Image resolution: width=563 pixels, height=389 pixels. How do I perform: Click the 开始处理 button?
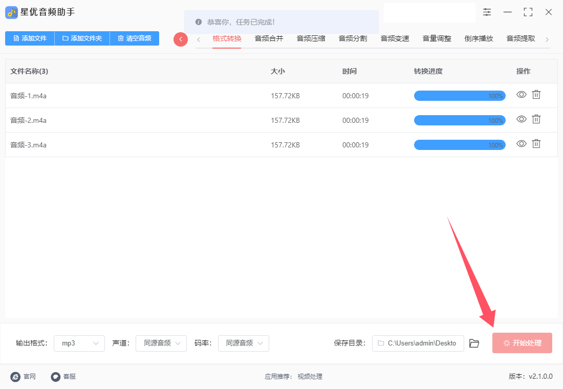tap(522, 343)
